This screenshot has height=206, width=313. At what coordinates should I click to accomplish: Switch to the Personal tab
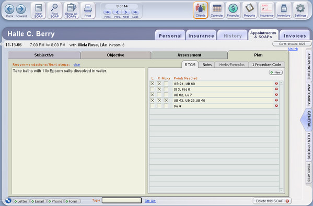[x=170, y=35]
